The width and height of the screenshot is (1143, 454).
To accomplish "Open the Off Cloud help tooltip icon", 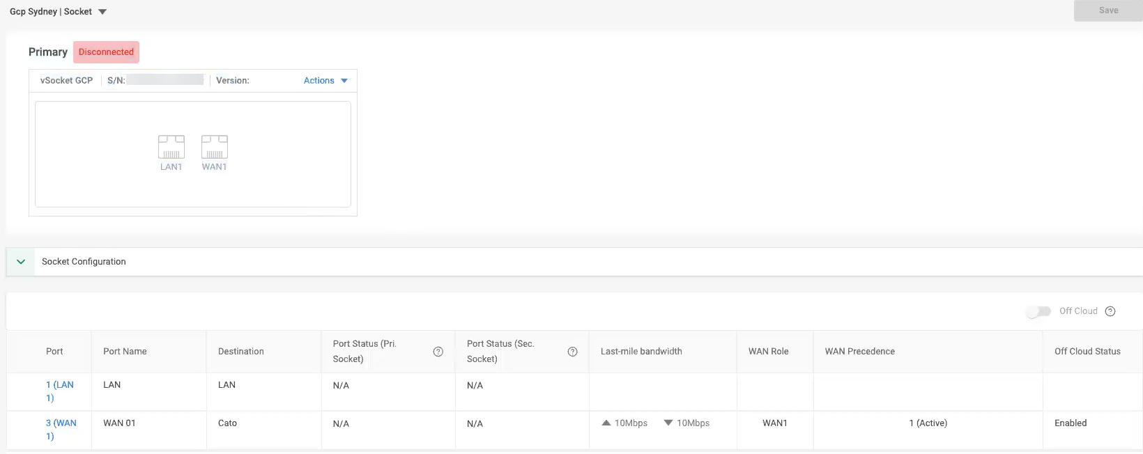I will 1110,311.
